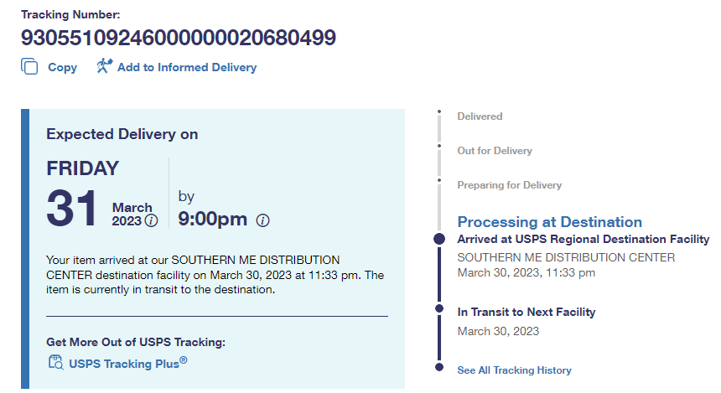Click the Expected Delivery on heading
The height and width of the screenshot is (393, 721).
pyautogui.click(x=122, y=134)
